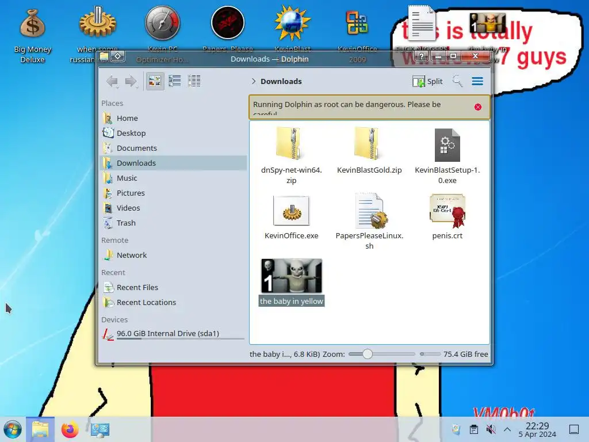Select KevinBlastSetup-1.0.exe file icon
The width and height of the screenshot is (589, 442).
447,144
